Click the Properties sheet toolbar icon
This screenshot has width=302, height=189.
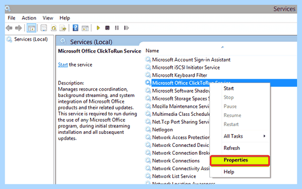pos(44,28)
